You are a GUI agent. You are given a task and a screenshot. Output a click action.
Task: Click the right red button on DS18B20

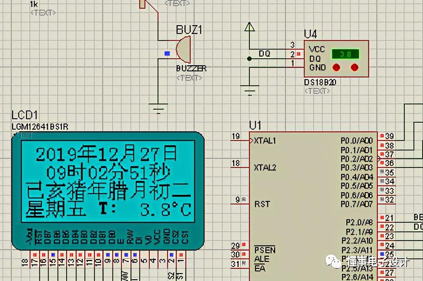click(x=355, y=67)
